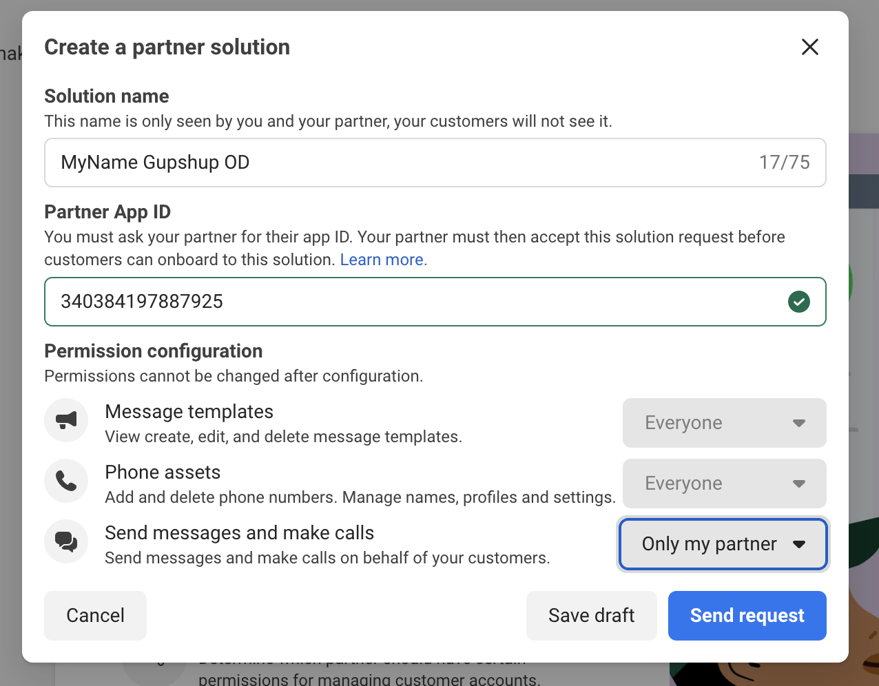Click the Partner App ID input field
The height and width of the screenshot is (686, 879).
tap(435, 302)
